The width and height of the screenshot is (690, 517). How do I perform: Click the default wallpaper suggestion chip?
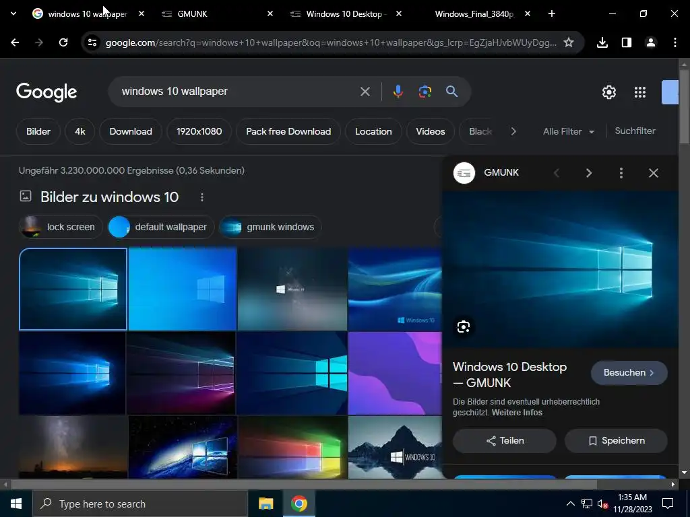click(161, 227)
